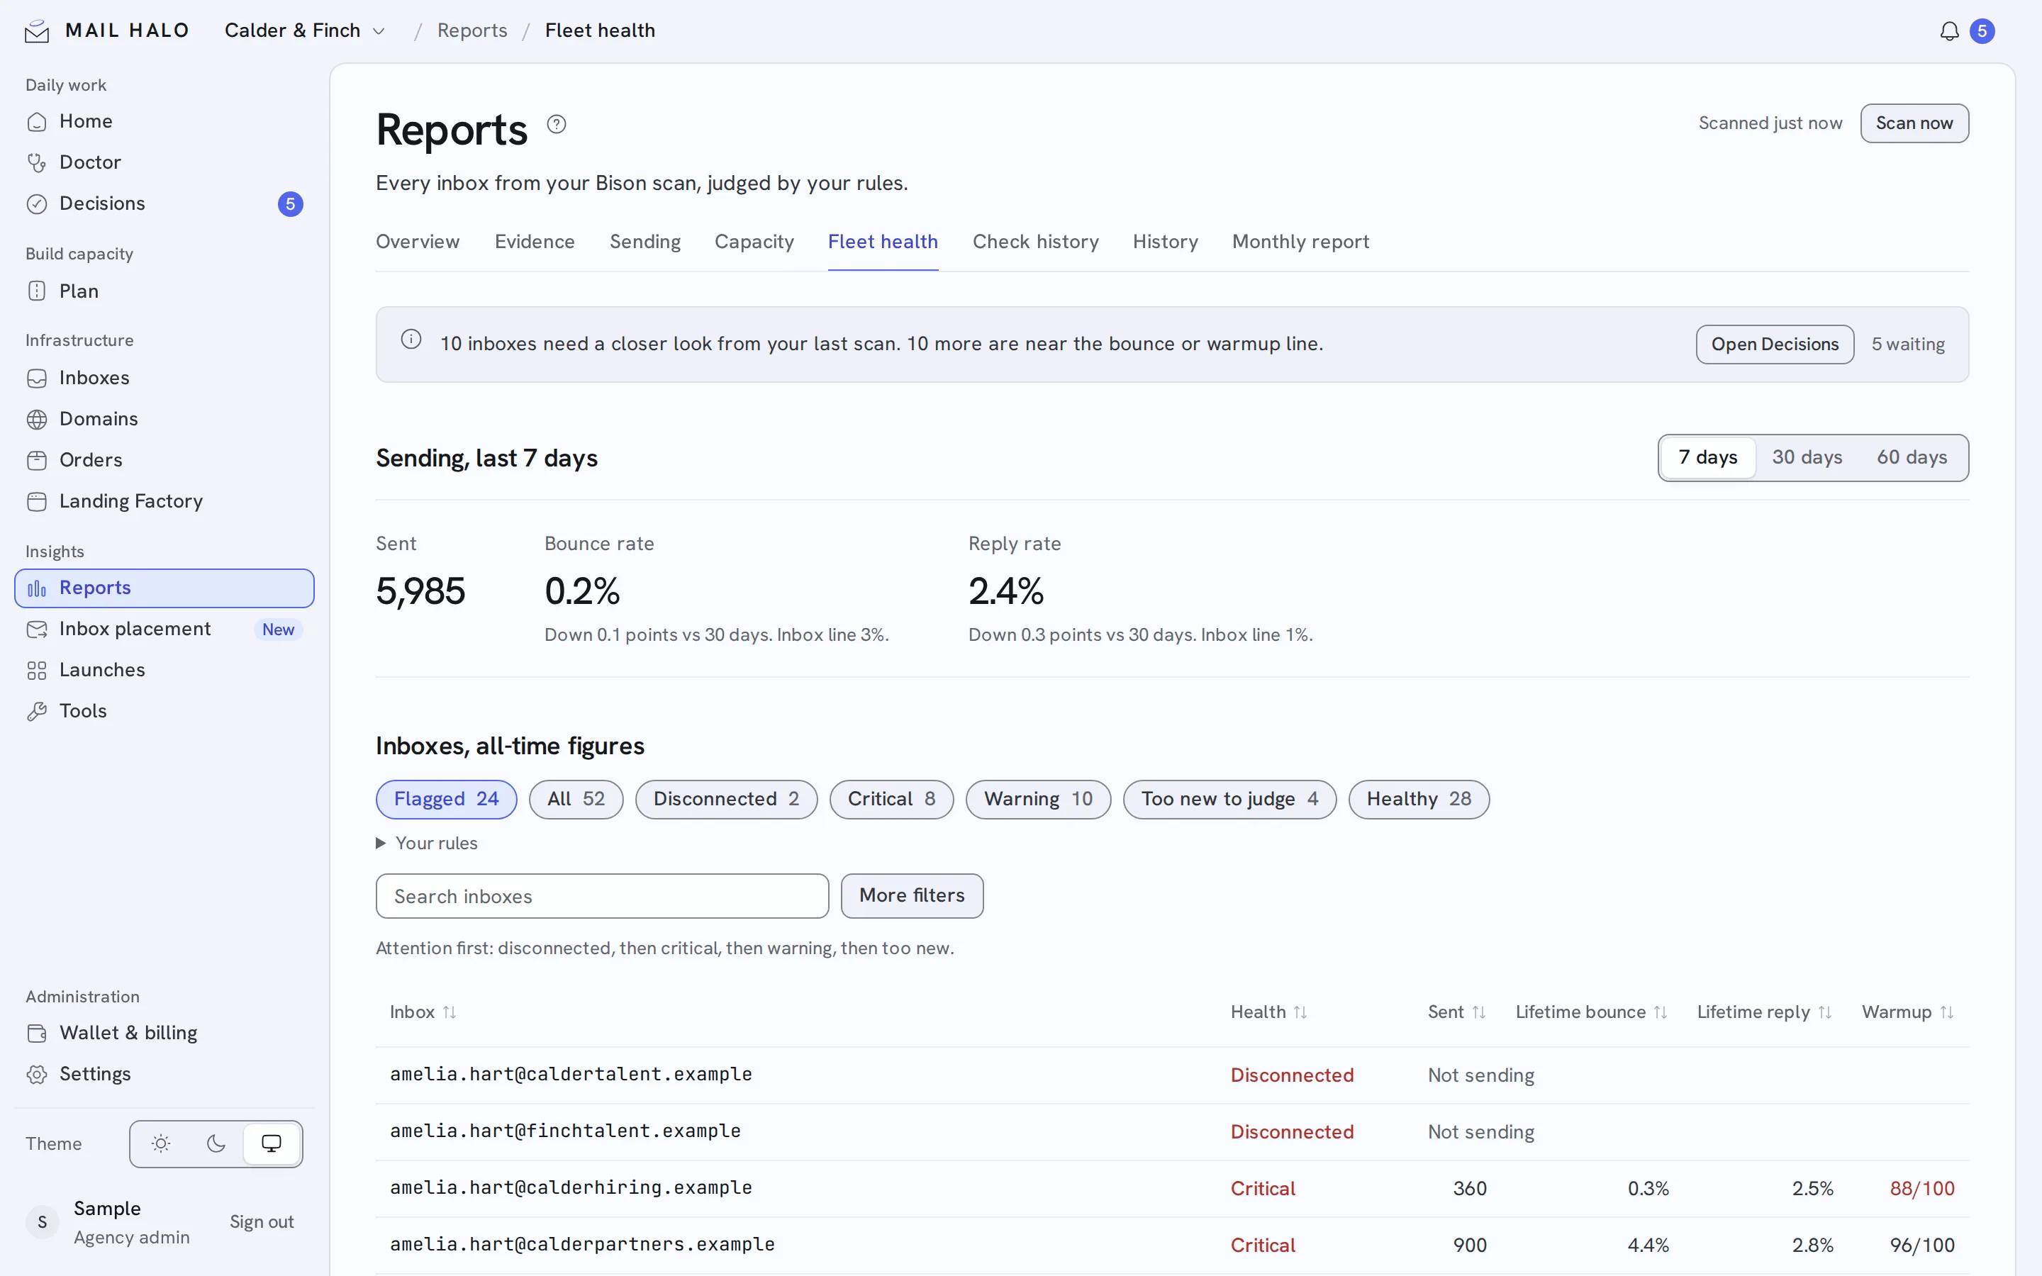Open Launches grid icon
Viewport: 2042px width, 1276px height.
click(36, 670)
